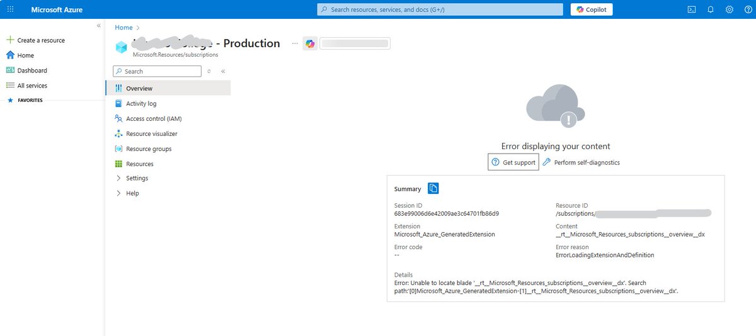Copy the error summary with copy icon
This screenshot has height=336, width=756.
coord(433,188)
